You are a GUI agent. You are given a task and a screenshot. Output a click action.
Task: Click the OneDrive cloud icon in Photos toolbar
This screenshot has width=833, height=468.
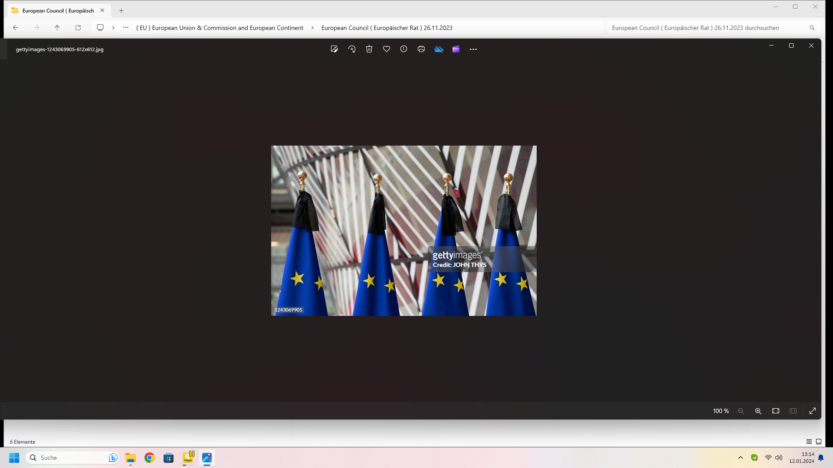coord(439,49)
